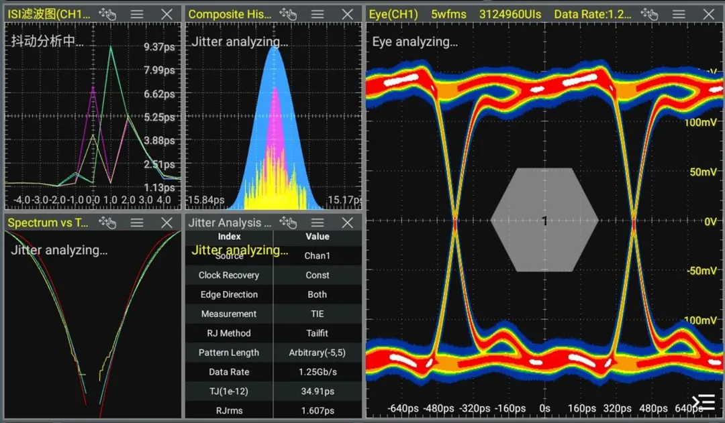Select the Clock Recovery 'Const' value

pyautogui.click(x=318, y=275)
